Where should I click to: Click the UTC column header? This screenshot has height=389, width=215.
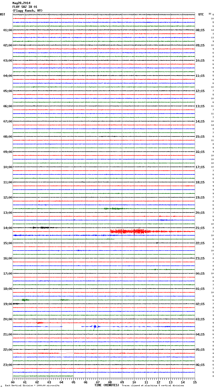click(201, 14)
